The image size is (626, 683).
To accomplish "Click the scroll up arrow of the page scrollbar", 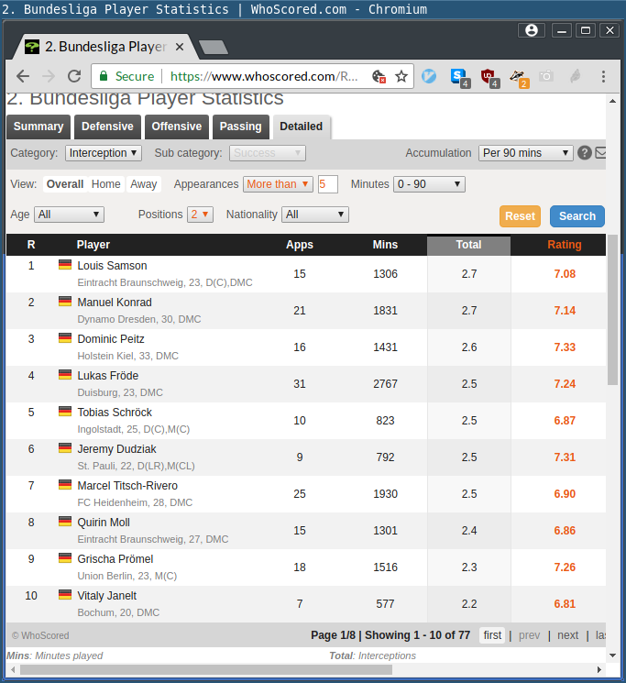I will (612, 101).
